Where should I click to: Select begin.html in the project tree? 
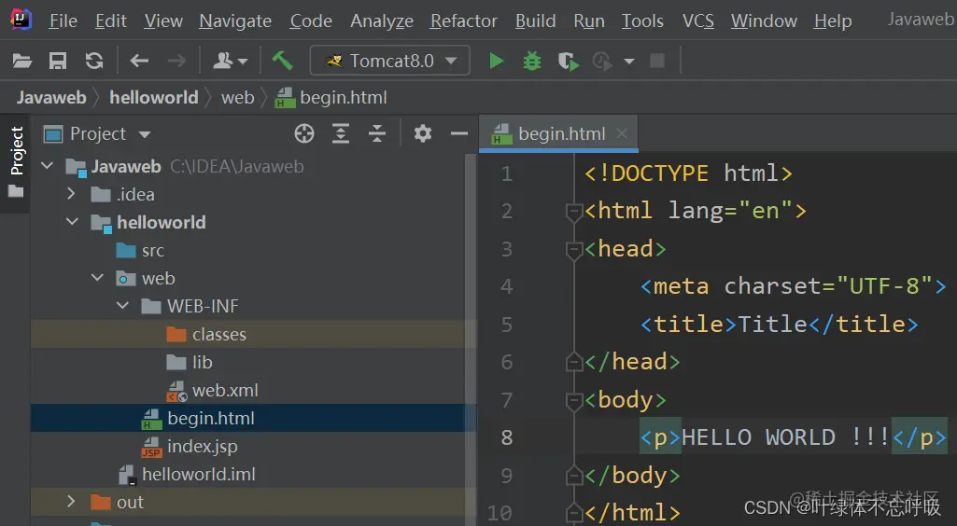[x=198, y=418]
